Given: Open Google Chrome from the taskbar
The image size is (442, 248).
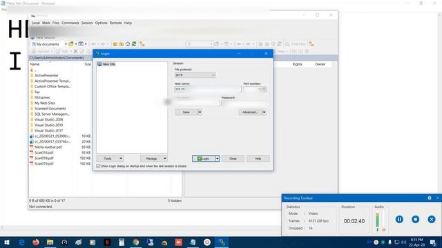Looking at the screenshot, I should pyautogui.click(x=135, y=242).
